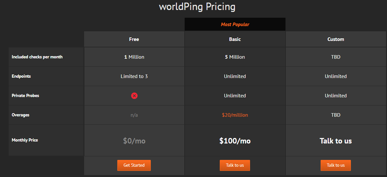Click the $0/mo price text
Screen dimensions: 387x177
coord(134,141)
